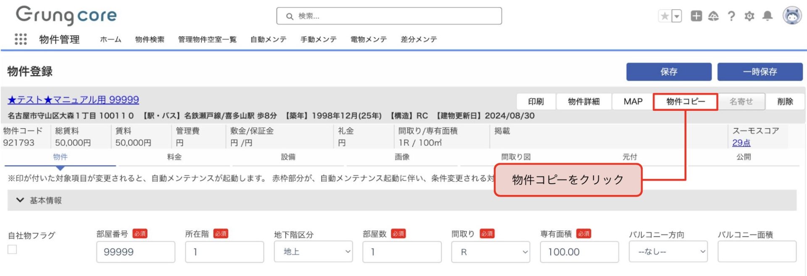Open the app launcher grid icon
807x276 pixels.
(x=21, y=39)
